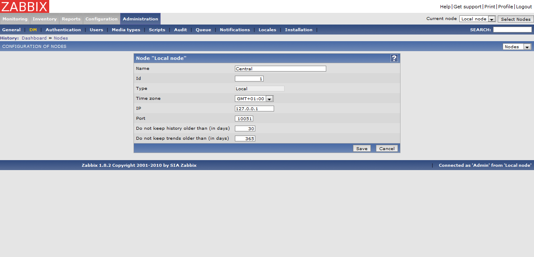Open the Nodes configuration dropdown
This screenshot has height=257, width=534.
click(x=516, y=47)
